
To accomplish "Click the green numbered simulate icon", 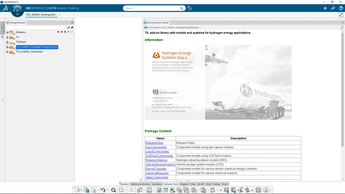I will pyautogui.click(x=172, y=190).
